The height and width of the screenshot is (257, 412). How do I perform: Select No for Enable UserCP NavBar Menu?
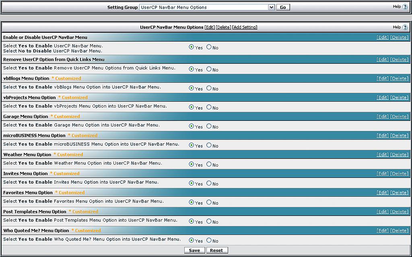(x=209, y=47)
